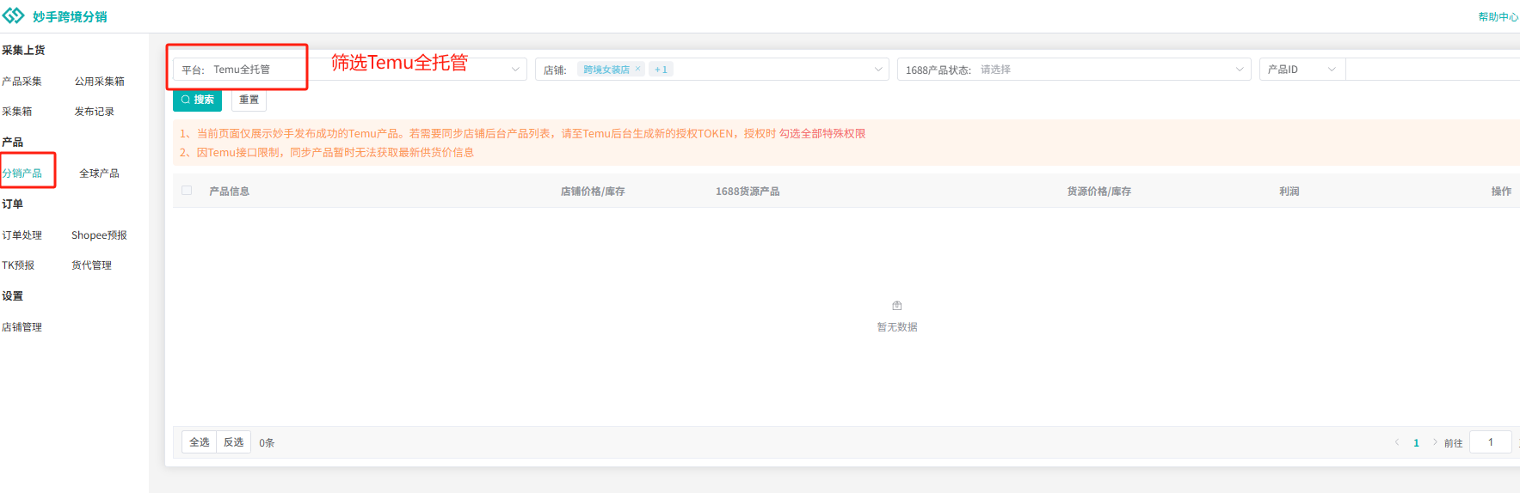The image size is (1520, 493).
Task: Click the 产品信息 column header
Action: pos(229,192)
